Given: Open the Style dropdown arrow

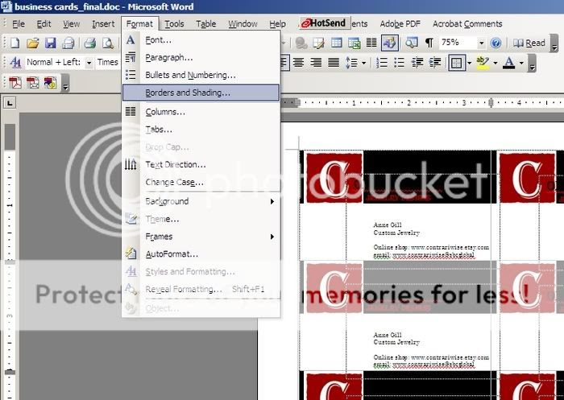Looking at the screenshot, I should [x=89, y=63].
